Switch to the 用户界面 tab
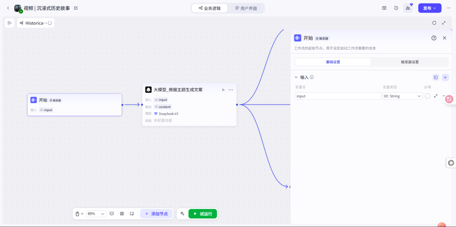The height and width of the screenshot is (227, 456). pyautogui.click(x=246, y=8)
